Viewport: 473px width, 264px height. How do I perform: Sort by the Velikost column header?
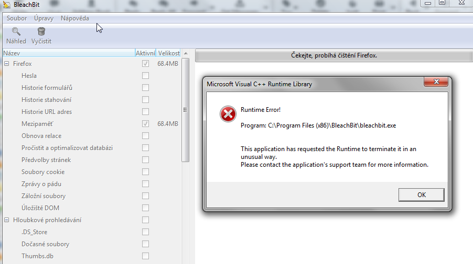tap(169, 53)
